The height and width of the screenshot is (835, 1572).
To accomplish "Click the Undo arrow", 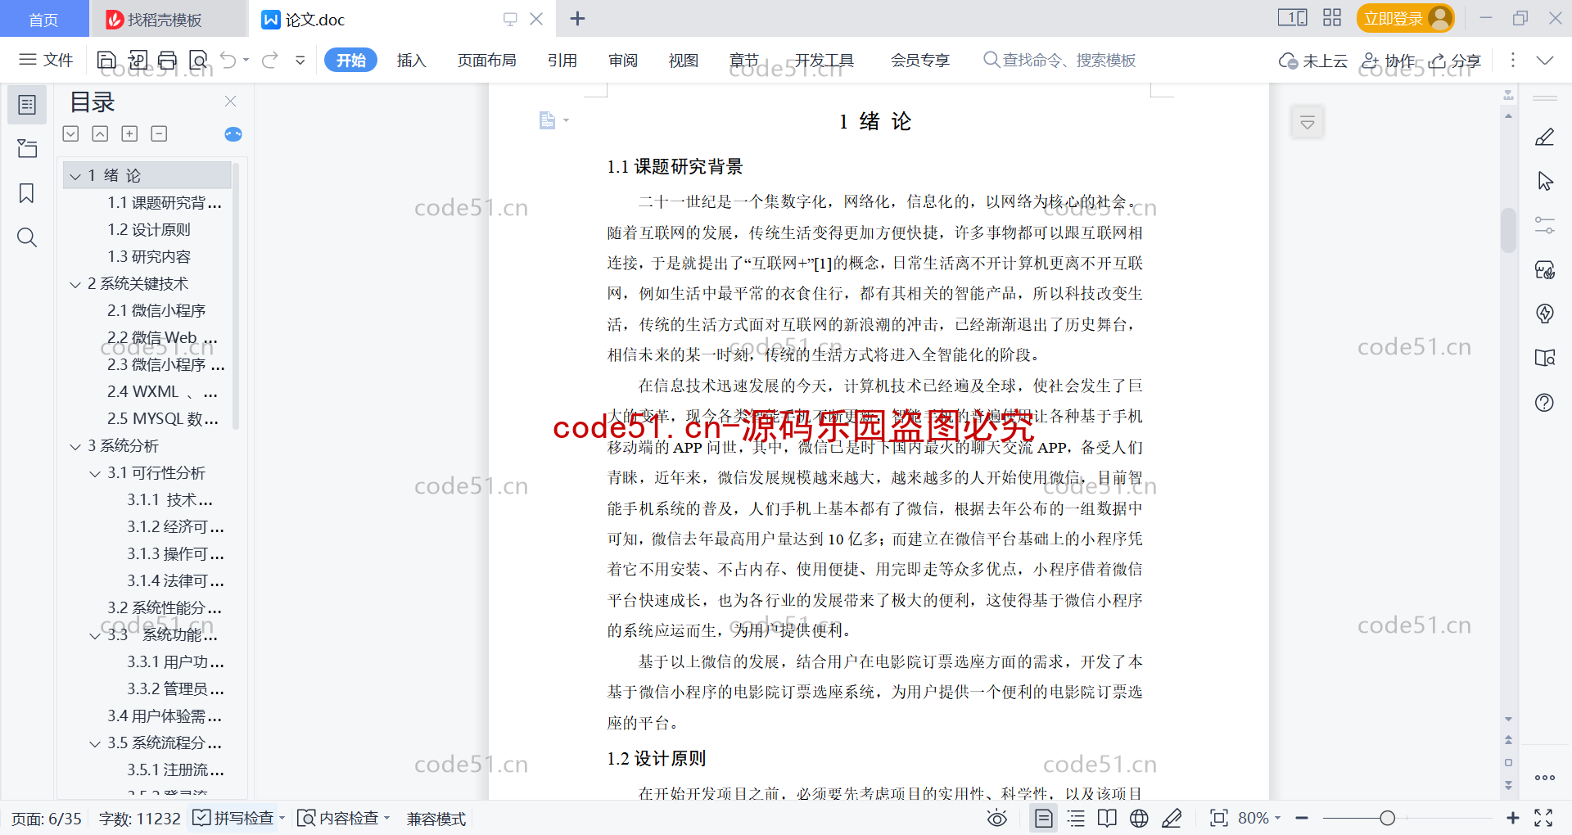I will click(228, 60).
